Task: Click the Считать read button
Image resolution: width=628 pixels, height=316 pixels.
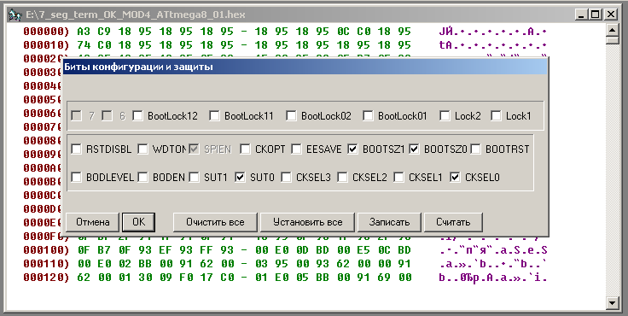Action: 453,222
